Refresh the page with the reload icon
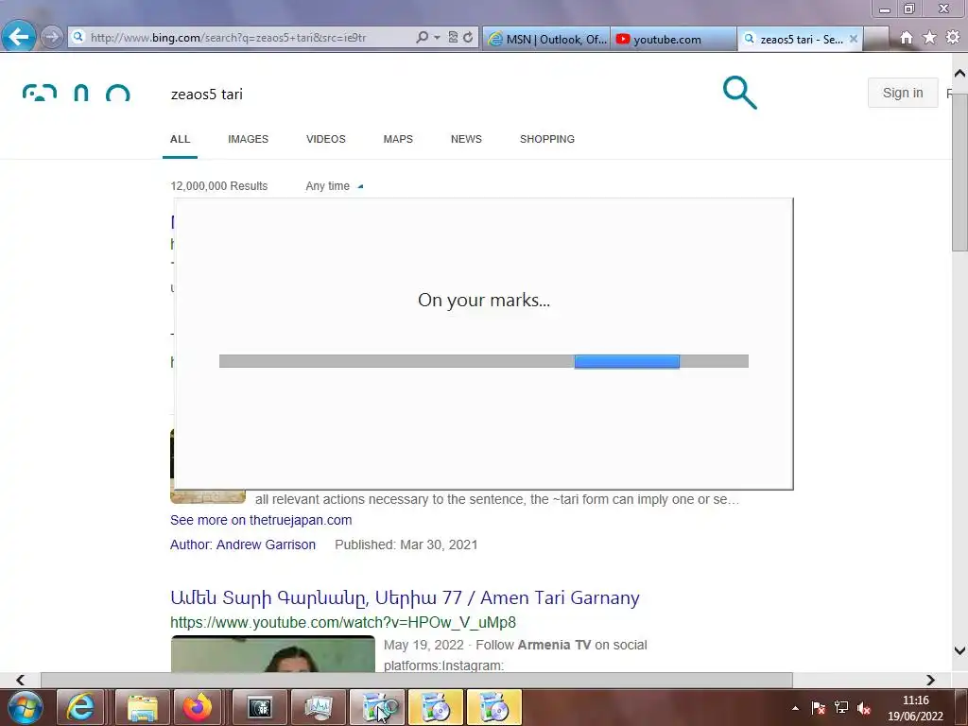 click(468, 37)
